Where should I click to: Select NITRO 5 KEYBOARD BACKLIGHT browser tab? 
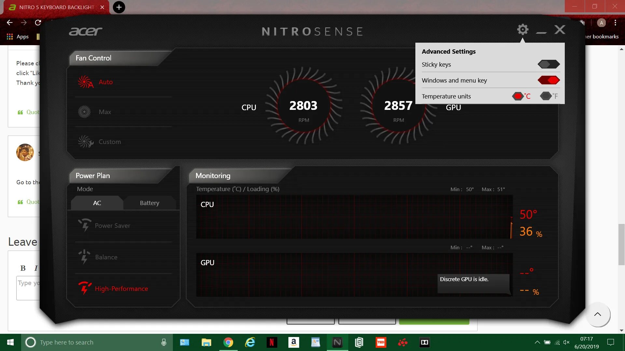pyautogui.click(x=56, y=7)
